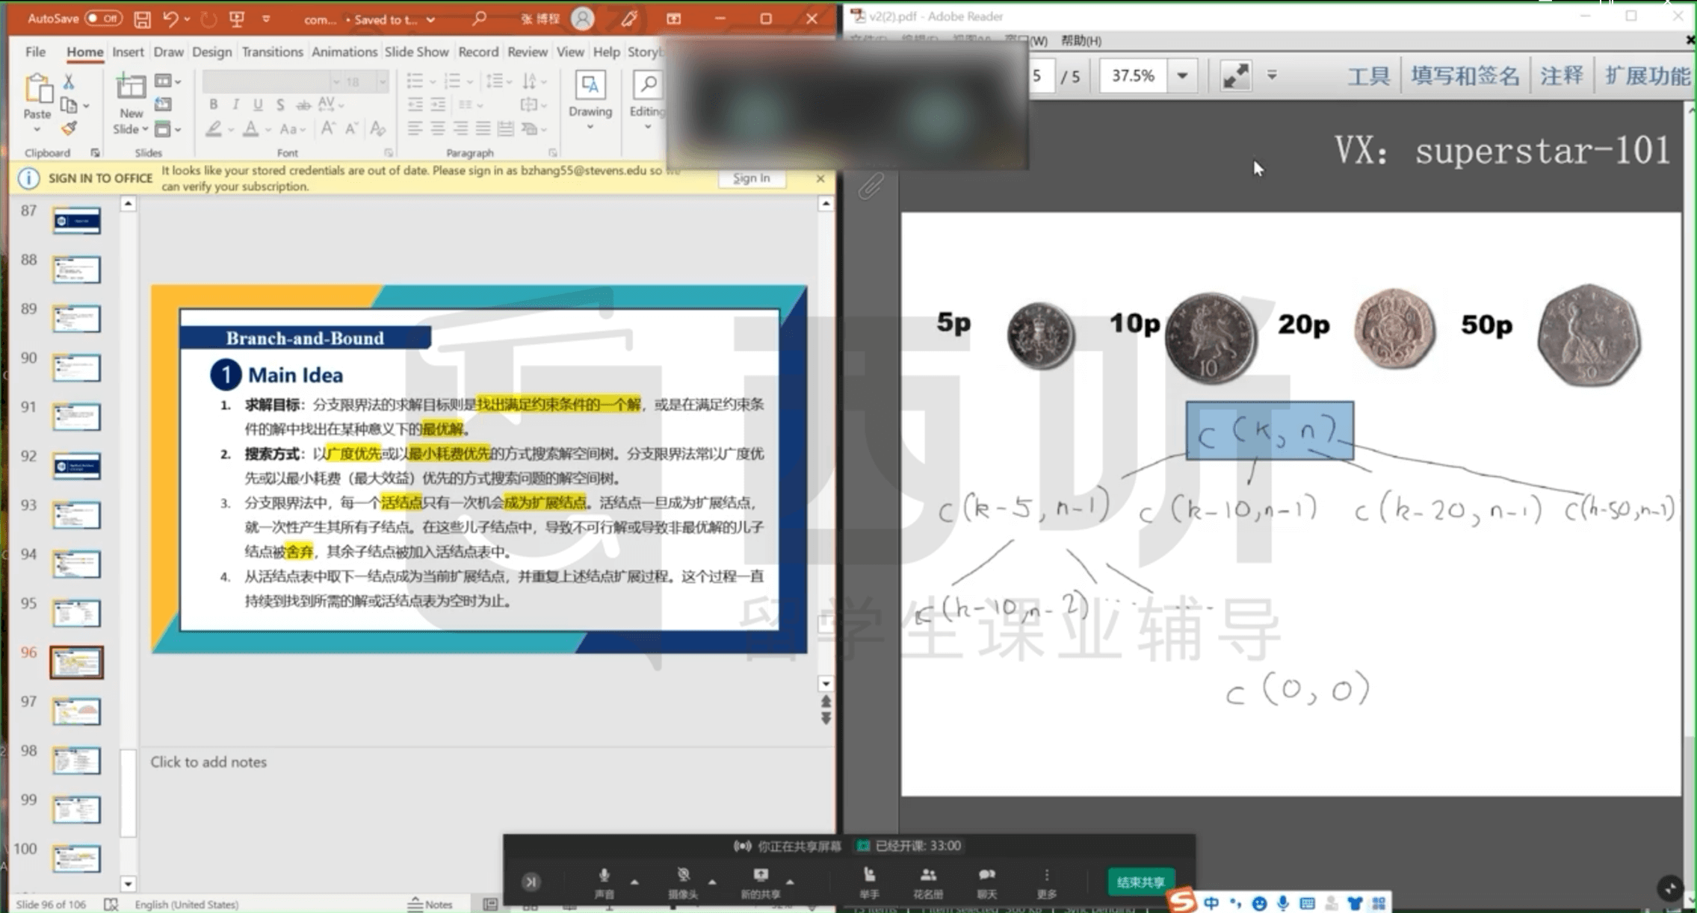Image resolution: width=1697 pixels, height=913 pixels.
Task: Toggle Bold formatting
Action: coord(213,105)
